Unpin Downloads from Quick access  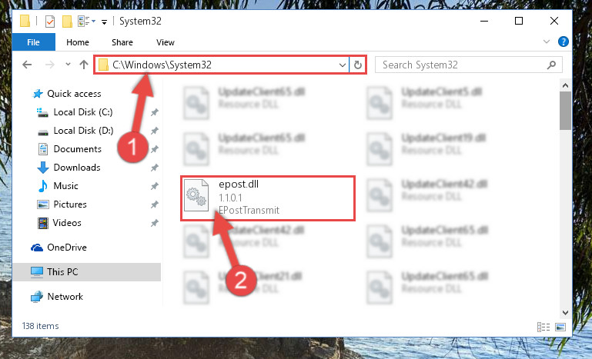coord(155,168)
